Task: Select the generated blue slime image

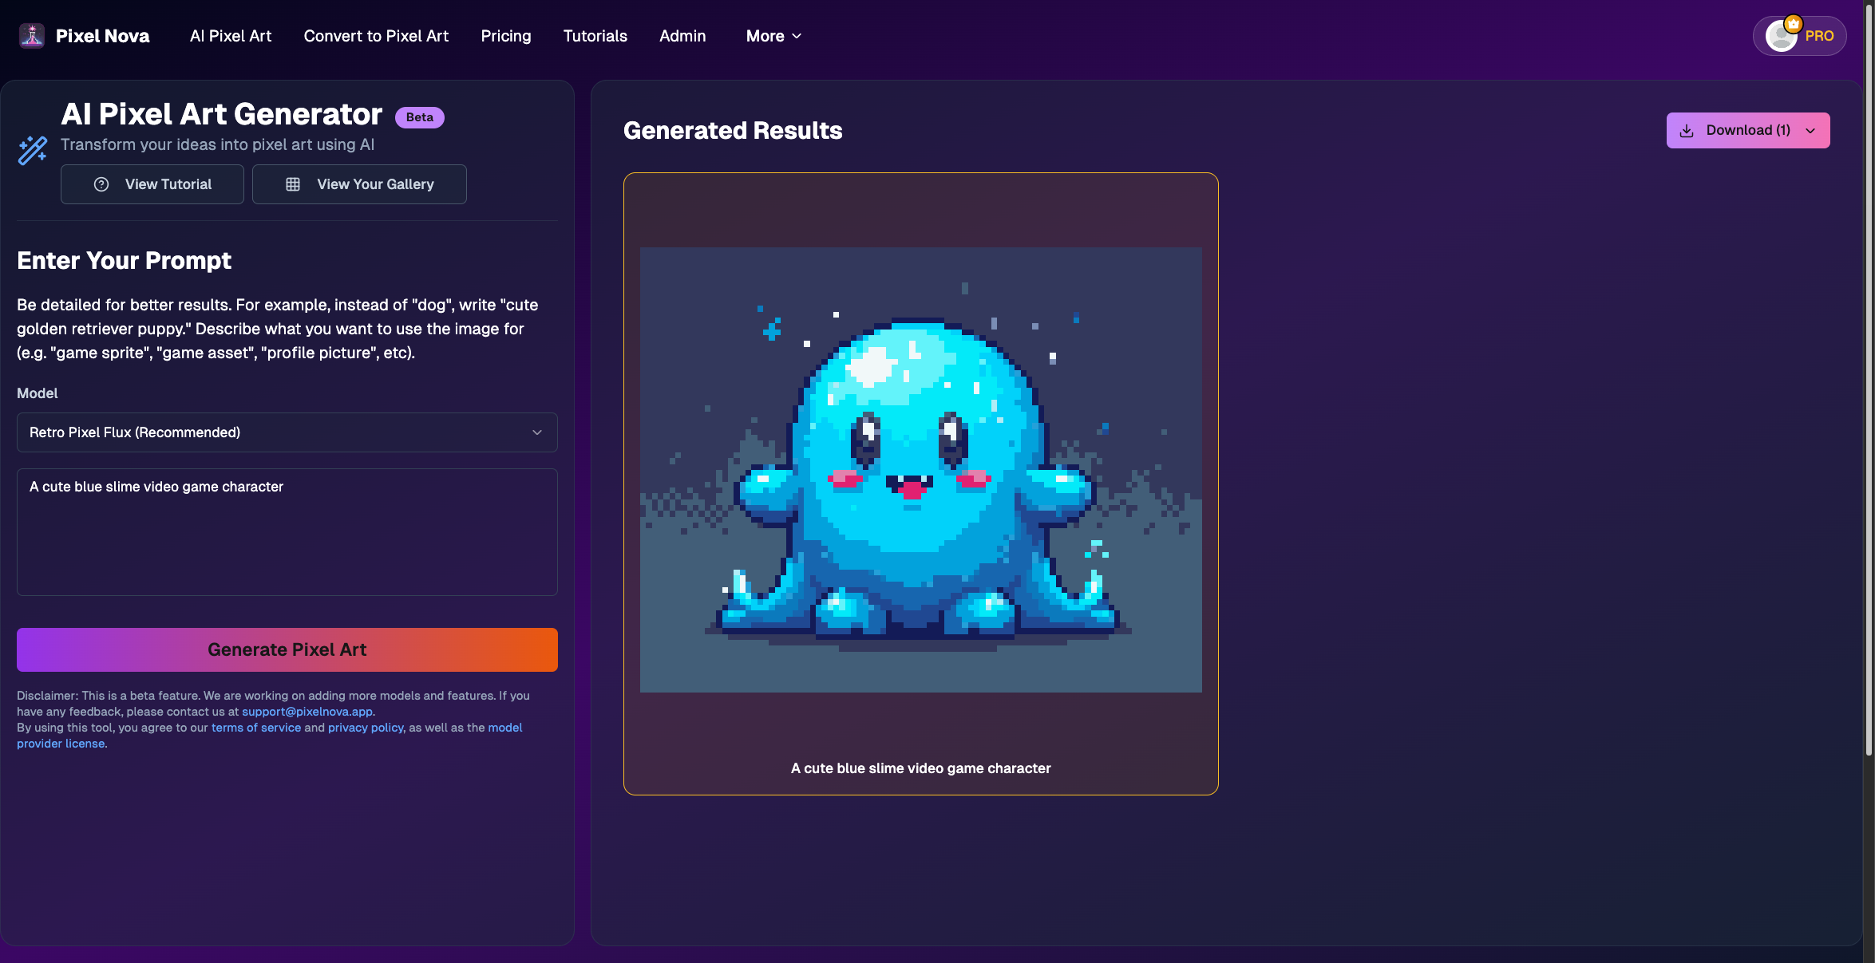Action: coord(921,470)
